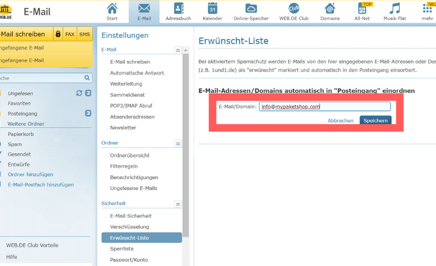
Task: Click the E-Mail/Domain input field
Action: [x=324, y=107]
